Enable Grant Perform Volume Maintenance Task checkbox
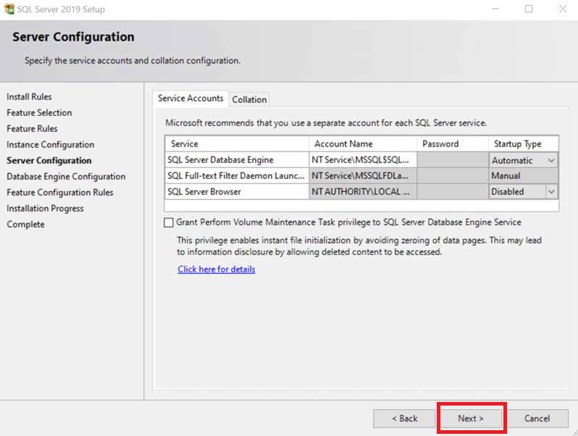The height and width of the screenshot is (436, 578). click(169, 223)
